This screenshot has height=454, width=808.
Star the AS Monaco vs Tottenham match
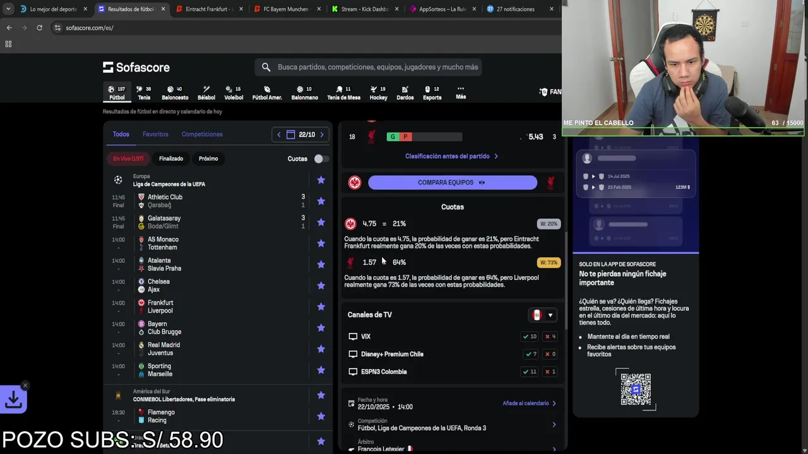coord(321,243)
